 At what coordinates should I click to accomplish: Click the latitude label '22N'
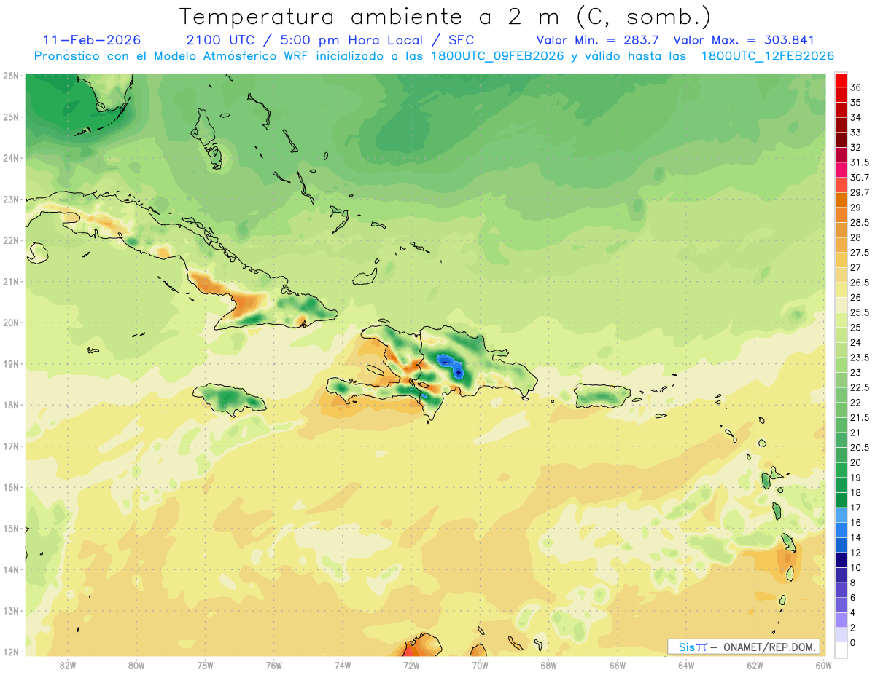[x=11, y=240]
